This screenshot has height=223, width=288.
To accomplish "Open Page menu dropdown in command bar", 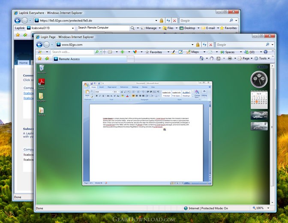I will click(x=252, y=58).
